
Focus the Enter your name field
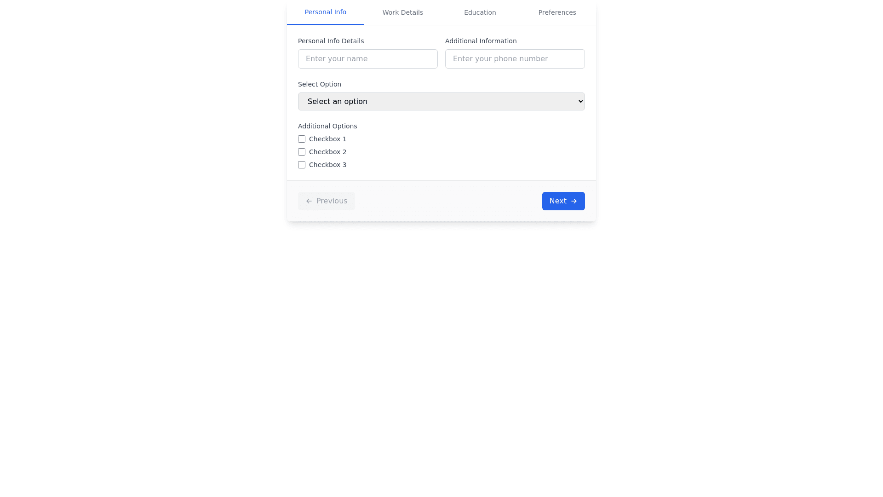pyautogui.click(x=367, y=59)
